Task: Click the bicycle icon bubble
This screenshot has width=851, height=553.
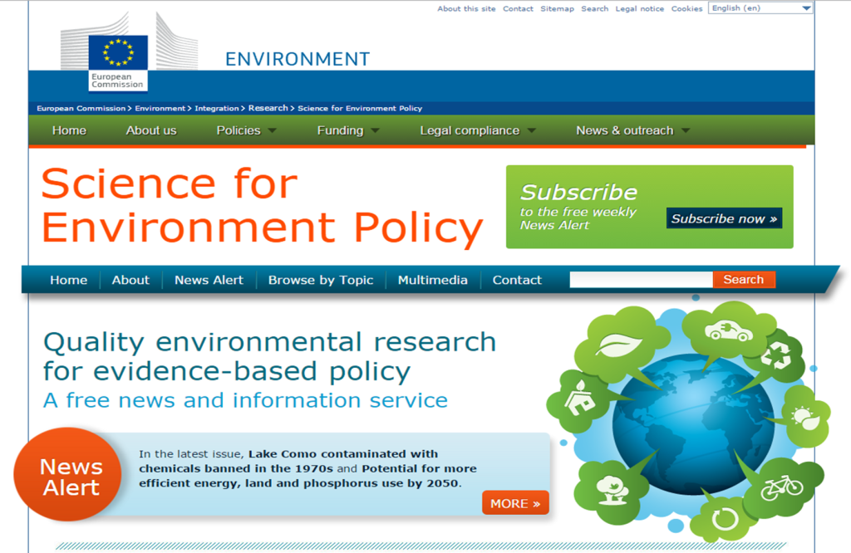Action: coord(781,487)
